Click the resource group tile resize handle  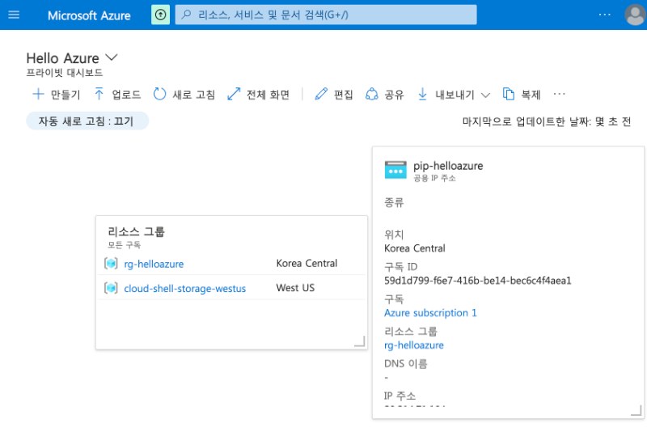pyautogui.click(x=360, y=341)
